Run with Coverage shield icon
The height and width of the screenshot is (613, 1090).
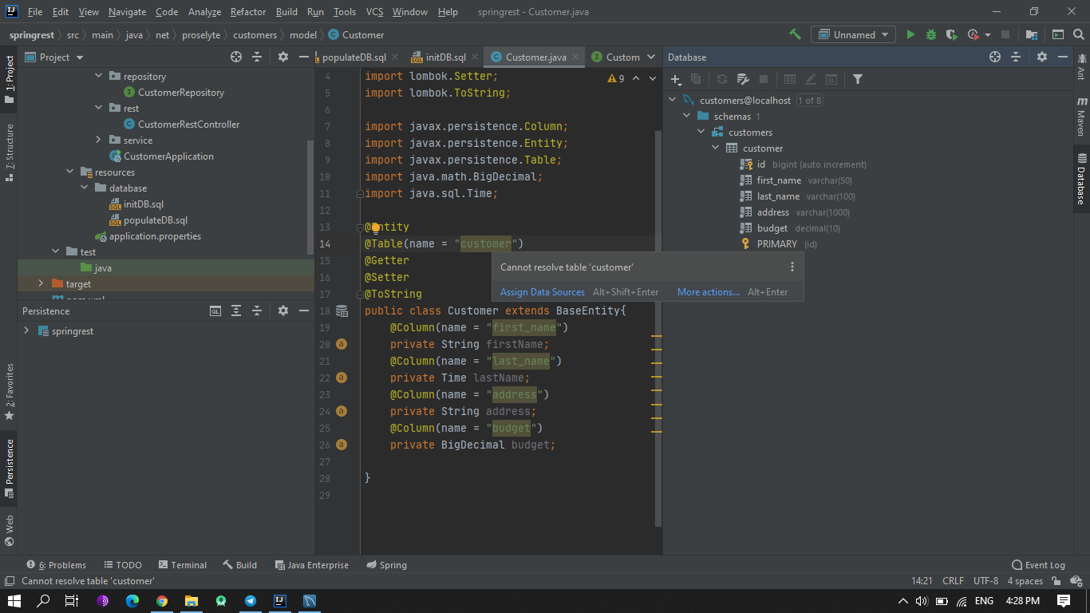(952, 34)
